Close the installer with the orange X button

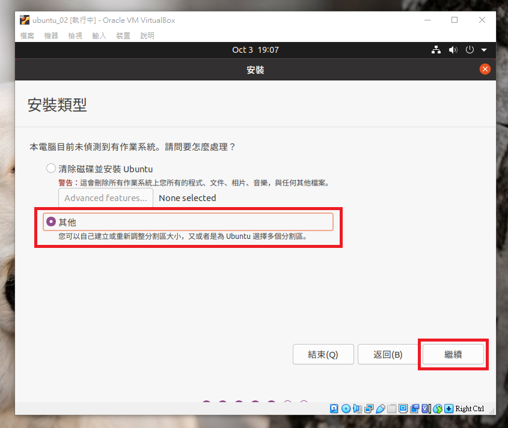[485, 69]
